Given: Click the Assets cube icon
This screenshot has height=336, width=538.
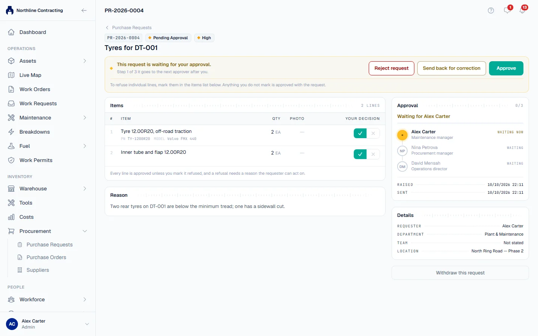Looking at the screenshot, I should [x=11, y=61].
